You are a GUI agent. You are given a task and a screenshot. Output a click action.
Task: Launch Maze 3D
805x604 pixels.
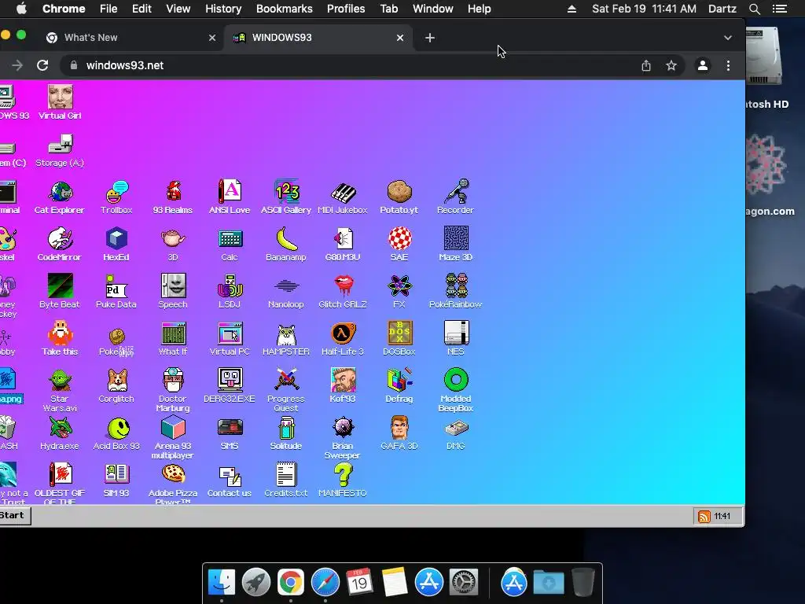[455, 245]
